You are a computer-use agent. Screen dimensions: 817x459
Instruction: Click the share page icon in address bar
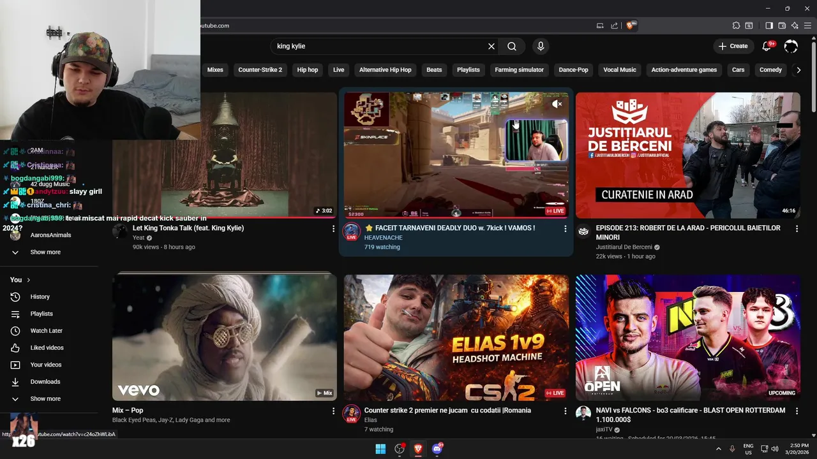[614, 25]
